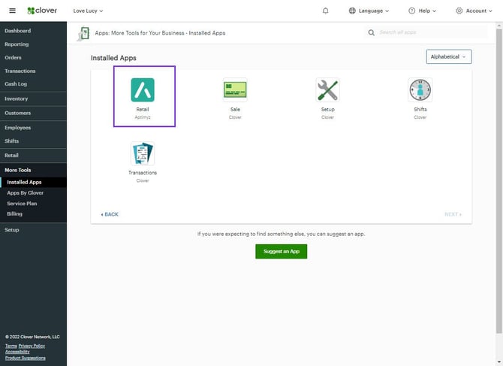Click the BACK link

(110, 214)
